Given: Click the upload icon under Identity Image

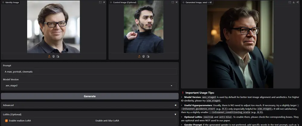Looking at the screenshot, I should [49, 56].
